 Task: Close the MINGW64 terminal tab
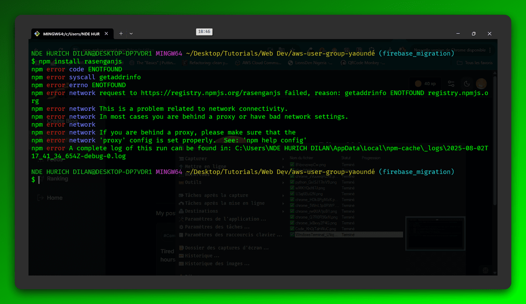(x=107, y=34)
